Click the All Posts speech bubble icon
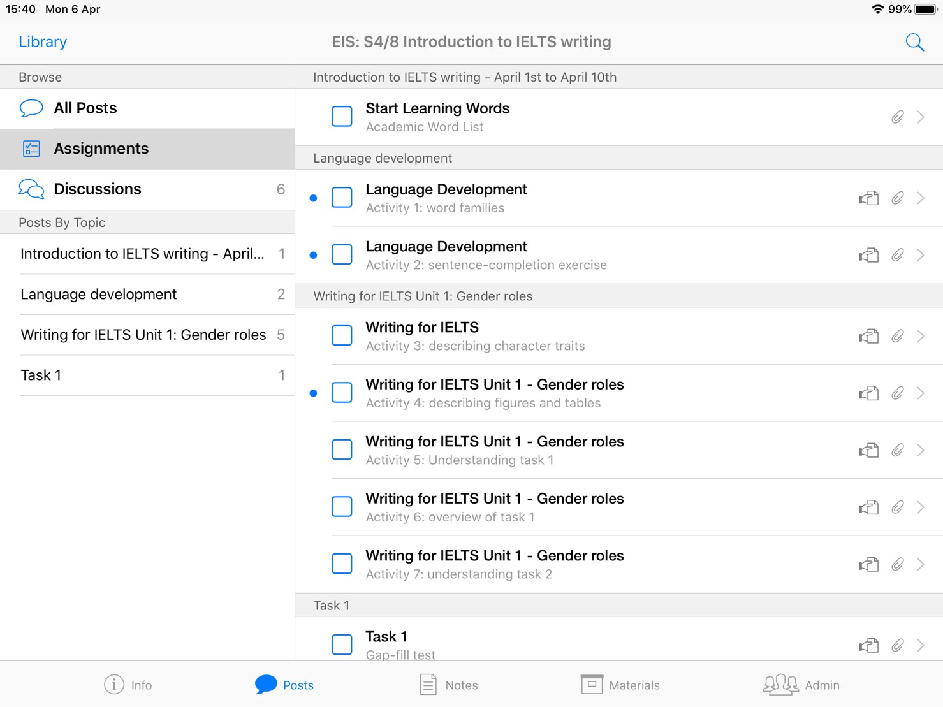943x707 pixels. 31,108
